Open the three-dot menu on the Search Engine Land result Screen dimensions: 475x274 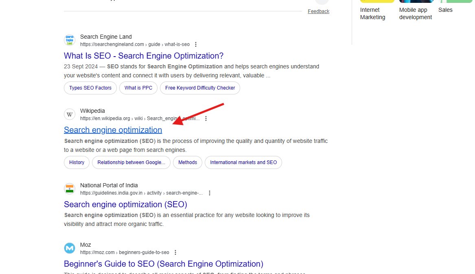pos(196,44)
